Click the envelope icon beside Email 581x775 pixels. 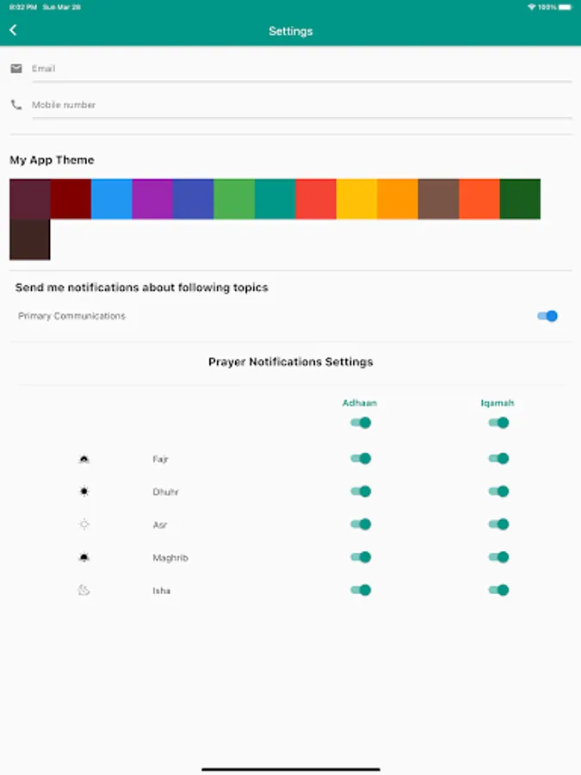tap(16, 68)
